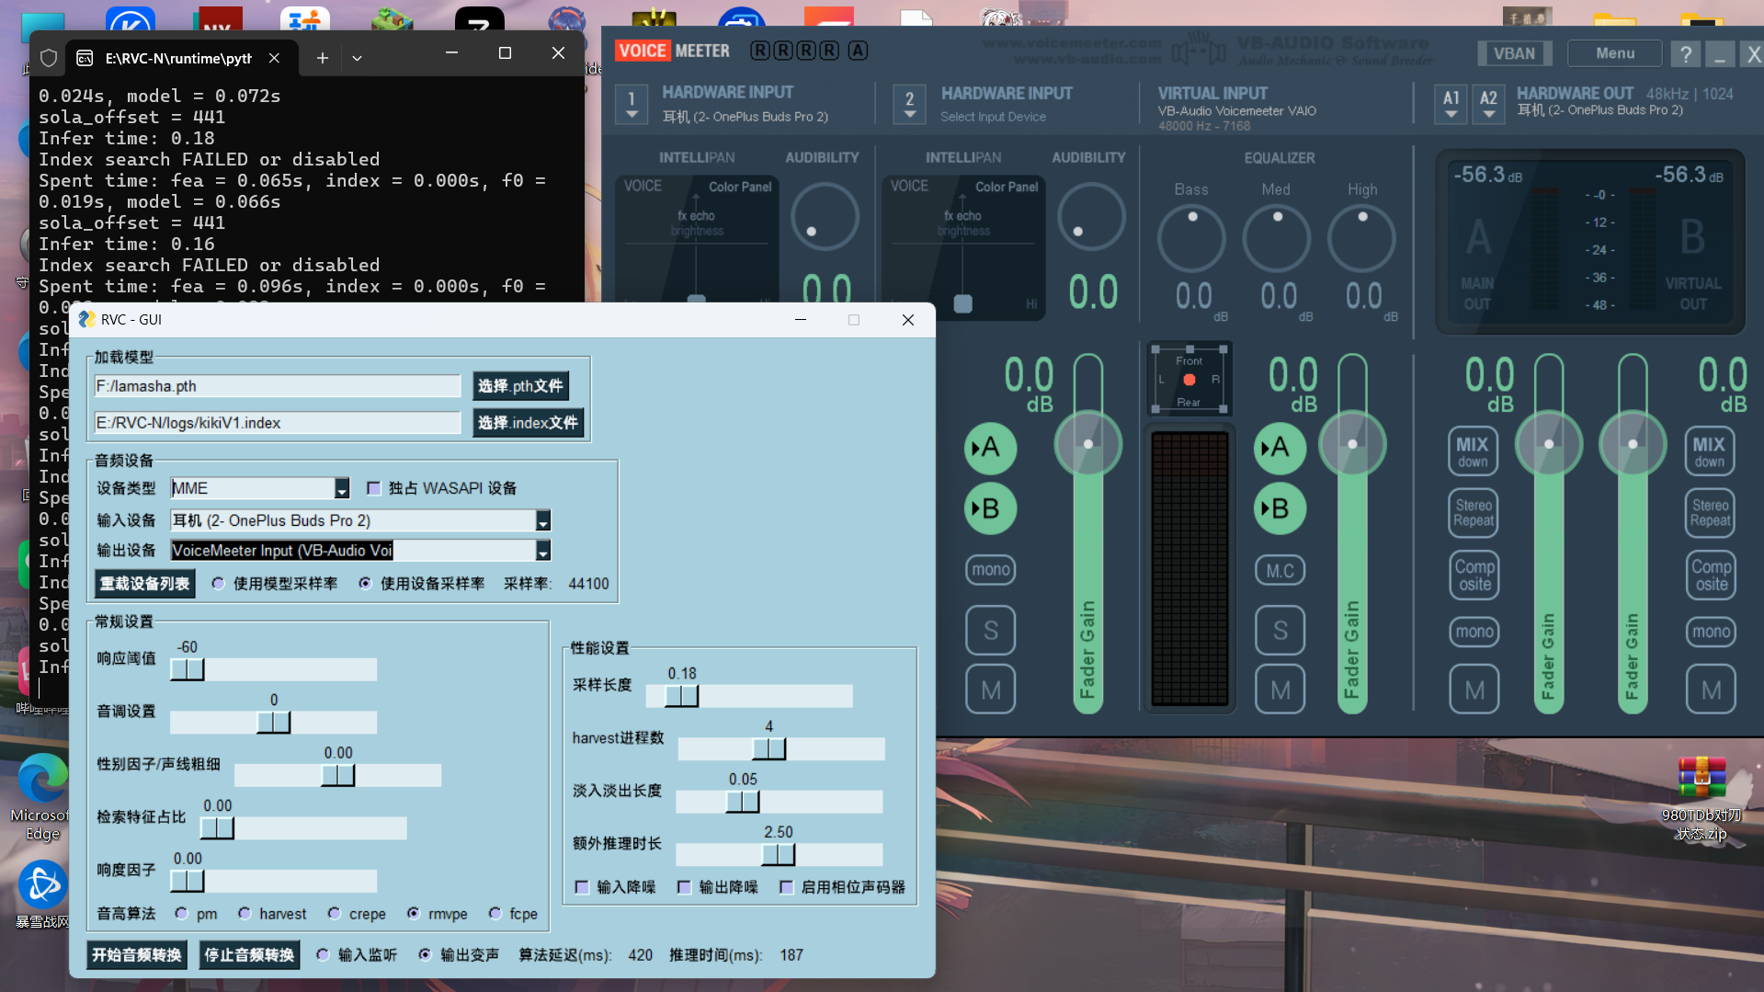Screen dimensions: 1764x992
Task: Click the Bass equalizer knob
Action: (1191, 238)
